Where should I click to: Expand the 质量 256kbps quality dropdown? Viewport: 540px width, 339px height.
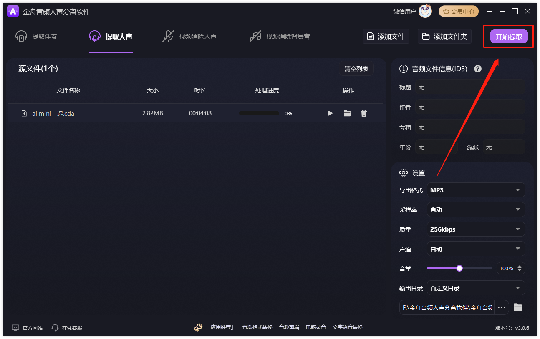coord(475,229)
